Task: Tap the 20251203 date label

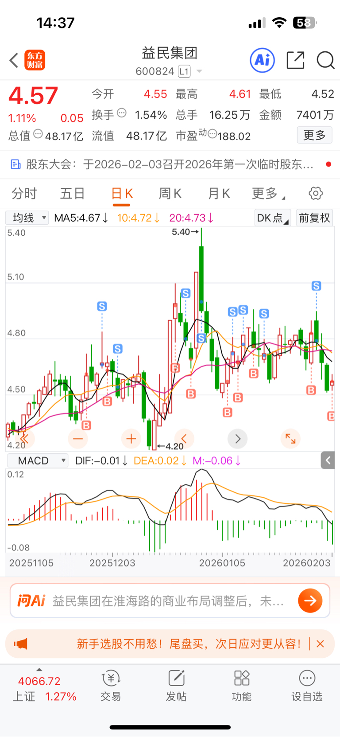Action: coord(112,563)
